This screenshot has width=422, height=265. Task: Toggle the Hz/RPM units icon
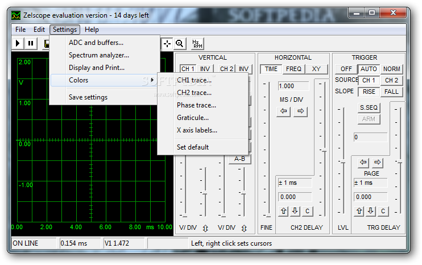[197, 44]
